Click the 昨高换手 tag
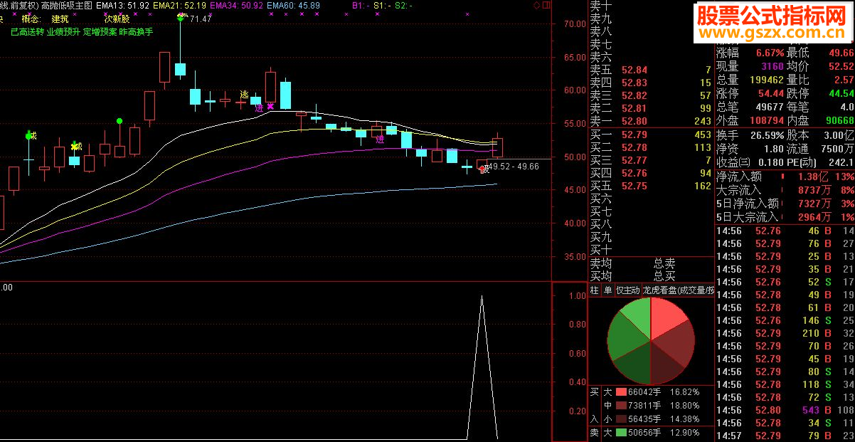The height and width of the screenshot is (442, 855). (x=136, y=32)
